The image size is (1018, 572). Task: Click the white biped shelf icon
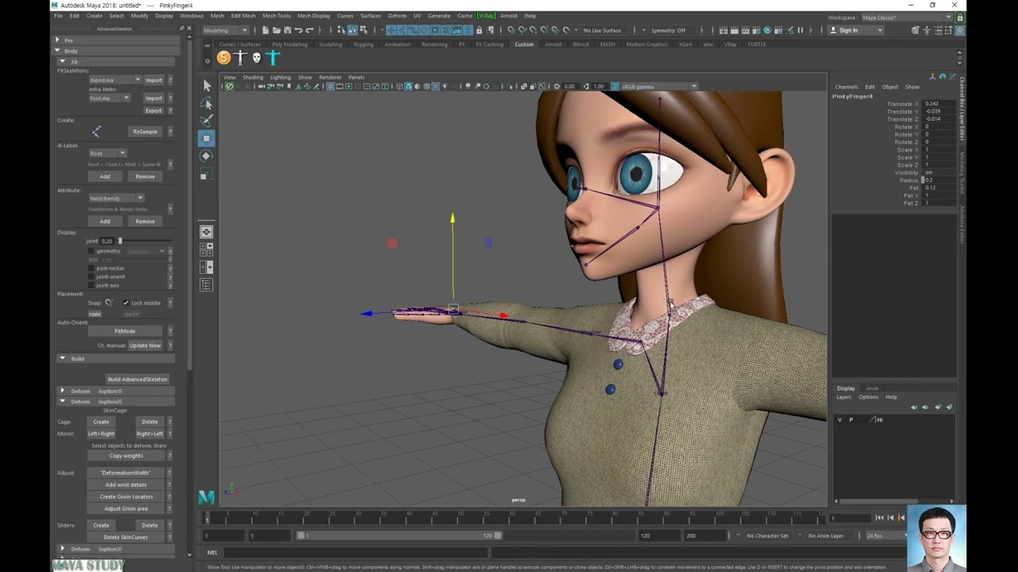240,57
